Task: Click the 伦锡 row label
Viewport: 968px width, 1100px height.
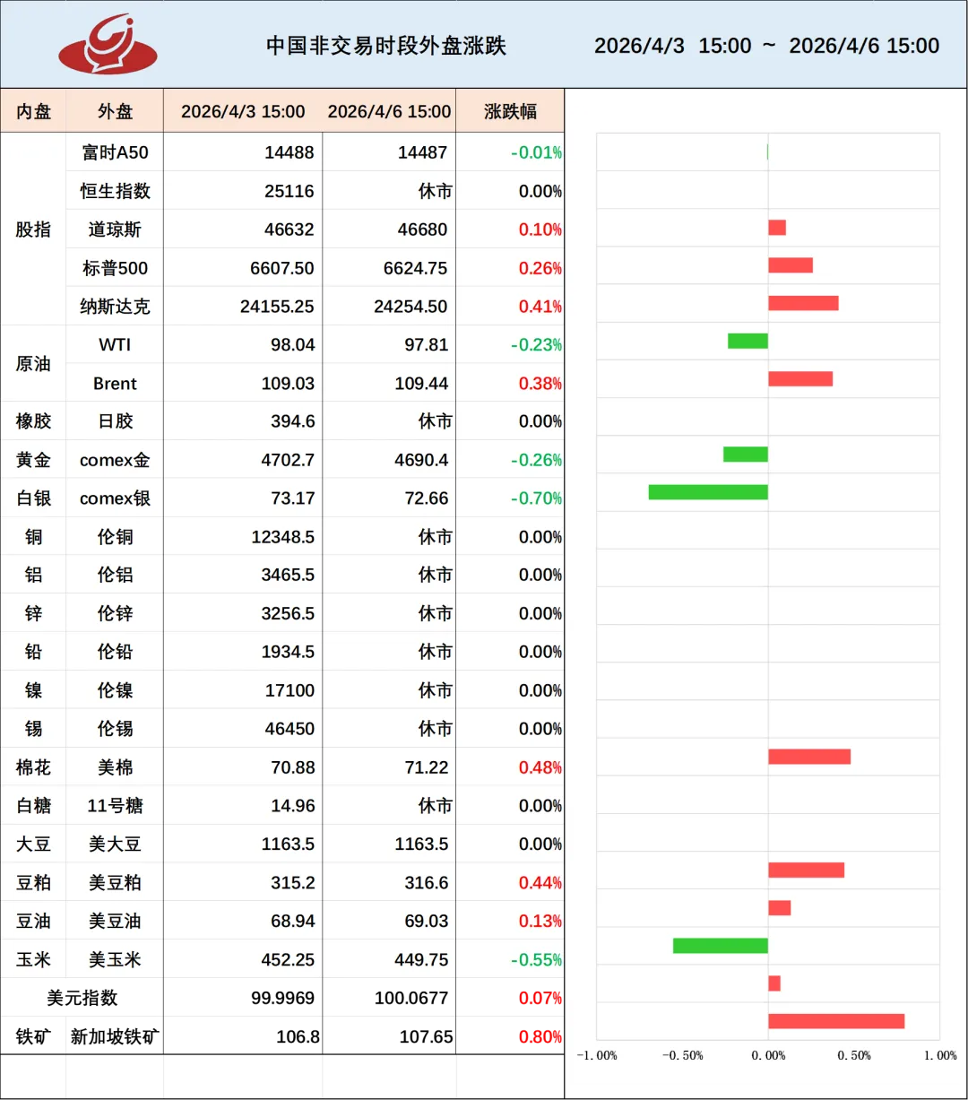Action: tap(115, 729)
